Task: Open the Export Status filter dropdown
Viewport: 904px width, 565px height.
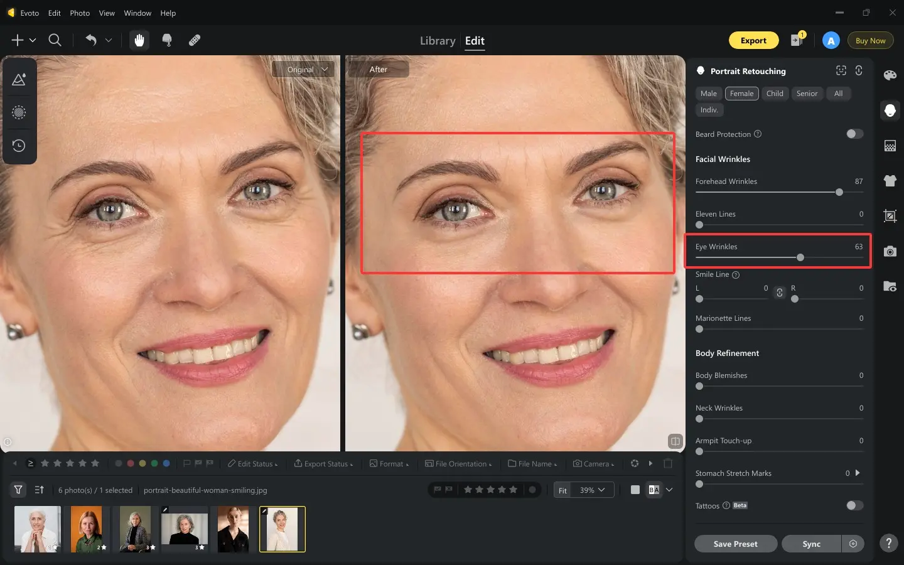Action: pos(323,463)
